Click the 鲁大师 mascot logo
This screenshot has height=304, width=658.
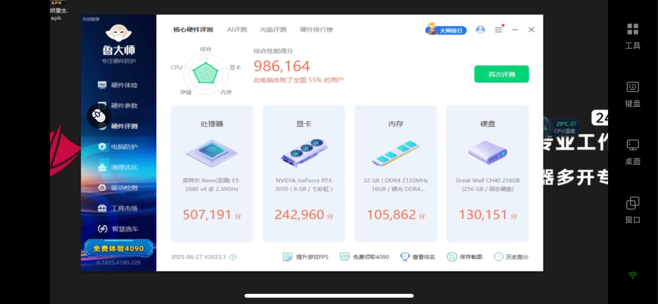tap(119, 33)
